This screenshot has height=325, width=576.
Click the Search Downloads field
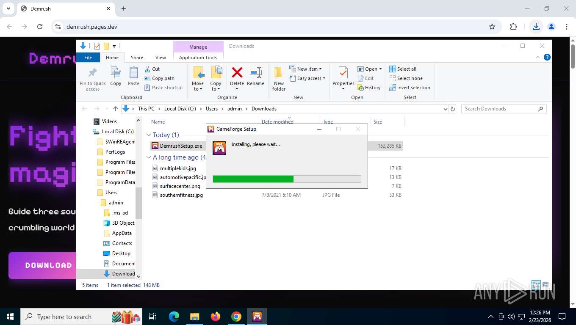pos(504,109)
